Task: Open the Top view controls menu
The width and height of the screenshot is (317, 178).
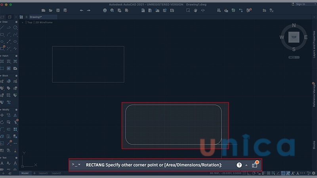Action: point(30,23)
